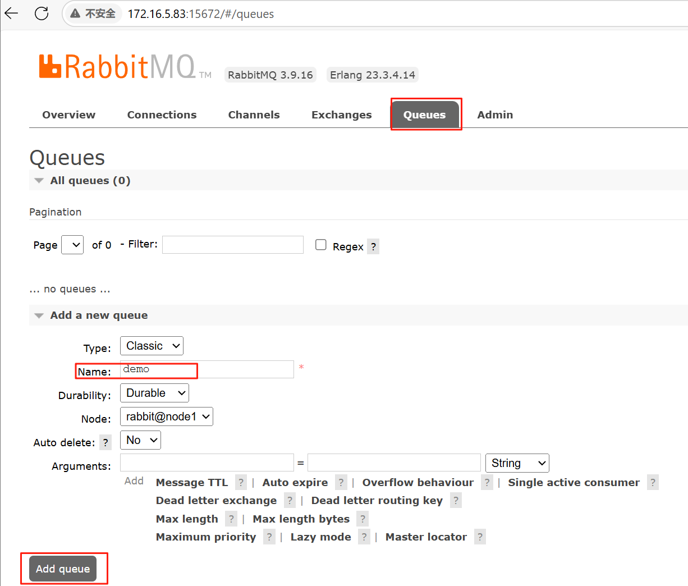Insert Dead letter exchange argument
This screenshot has width=688, height=586.
[x=217, y=500]
